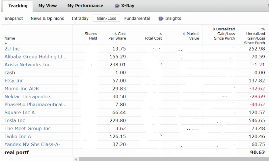This screenshot has height=161, width=269.
Task: Sort by $ Cost Per Share header
Action: pos(117,36)
